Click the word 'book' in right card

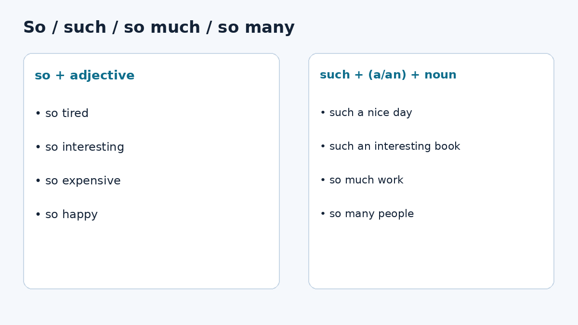[x=447, y=146]
